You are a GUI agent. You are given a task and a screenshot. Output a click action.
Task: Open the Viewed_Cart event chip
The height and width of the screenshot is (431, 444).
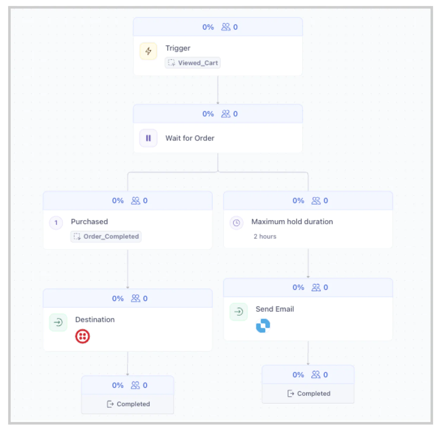point(192,63)
